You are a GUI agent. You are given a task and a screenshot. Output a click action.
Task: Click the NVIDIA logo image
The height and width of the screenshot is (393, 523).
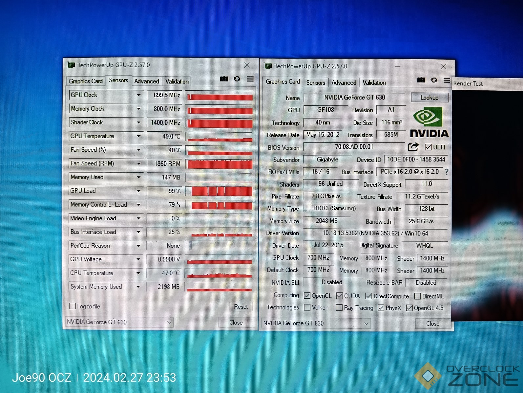(429, 122)
